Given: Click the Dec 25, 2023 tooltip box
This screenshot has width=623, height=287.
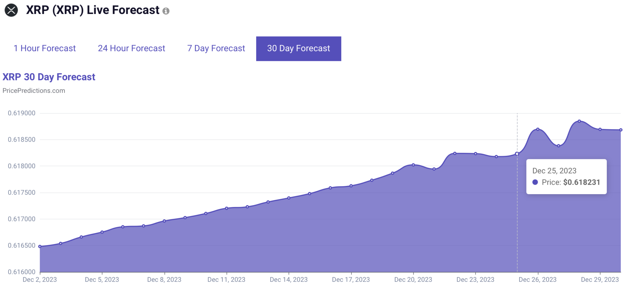Looking at the screenshot, I should click(566, 176).
